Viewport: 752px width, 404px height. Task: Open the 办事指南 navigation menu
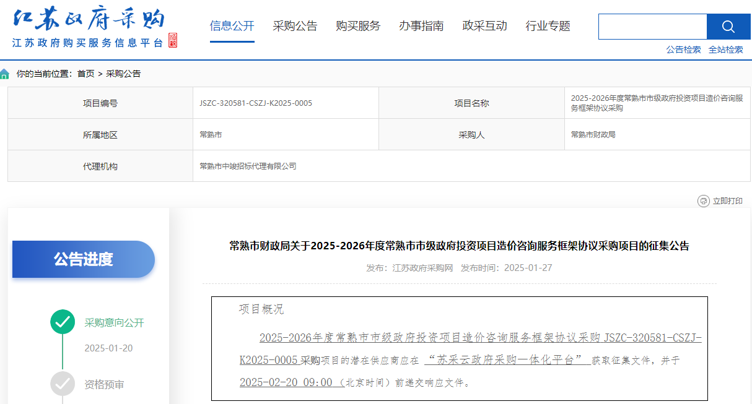pyautogui.click(x=421, y=26)
